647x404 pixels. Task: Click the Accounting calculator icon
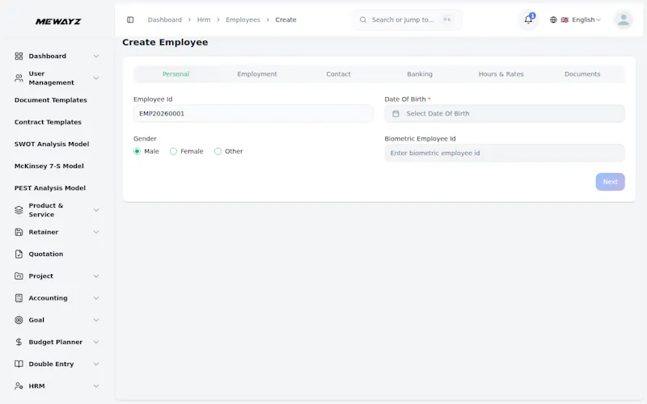[x=19, y=298]
